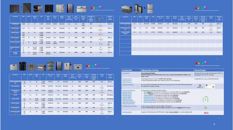This screenshot has height=130, width=233.
Task: Click the slide page number 5
Action: 214,124
